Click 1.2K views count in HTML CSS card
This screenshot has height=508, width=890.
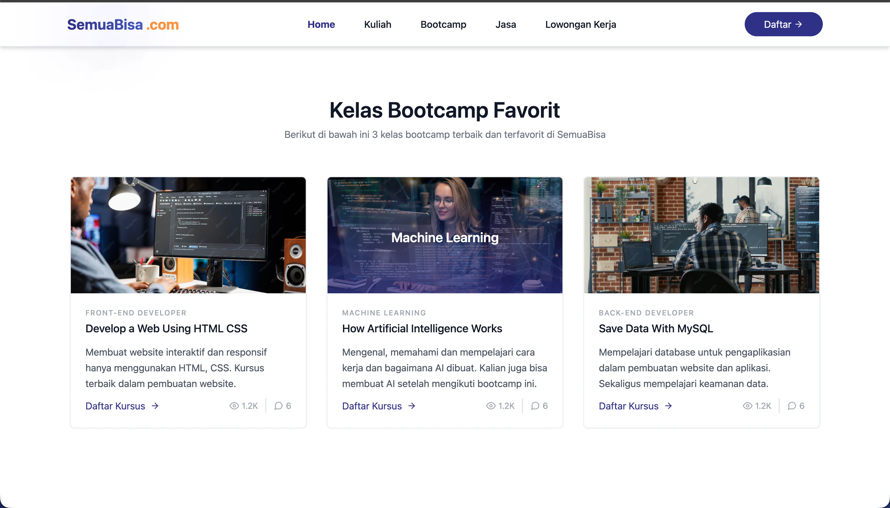pyautogui.click(x=250, y=406)
